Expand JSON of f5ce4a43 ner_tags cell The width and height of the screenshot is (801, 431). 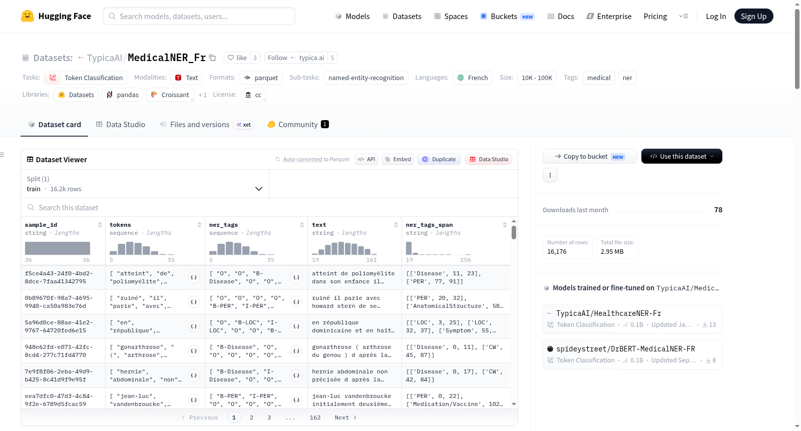(x=296, y=277)
